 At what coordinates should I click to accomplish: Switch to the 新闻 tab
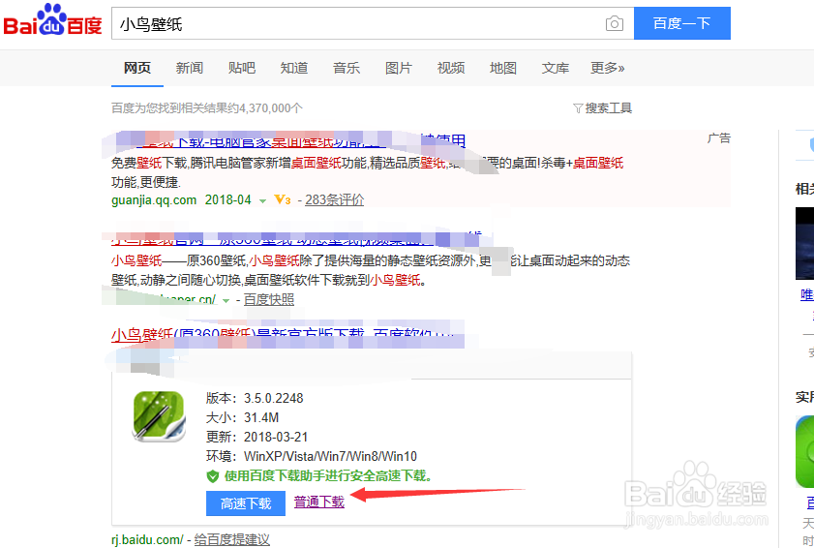[190, 68]
